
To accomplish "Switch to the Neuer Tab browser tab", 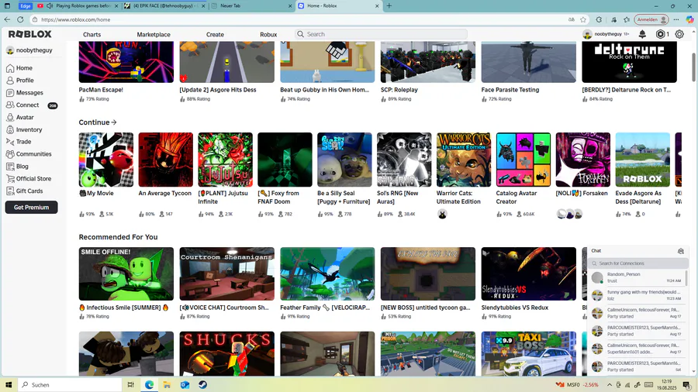I will click(251, 5).
